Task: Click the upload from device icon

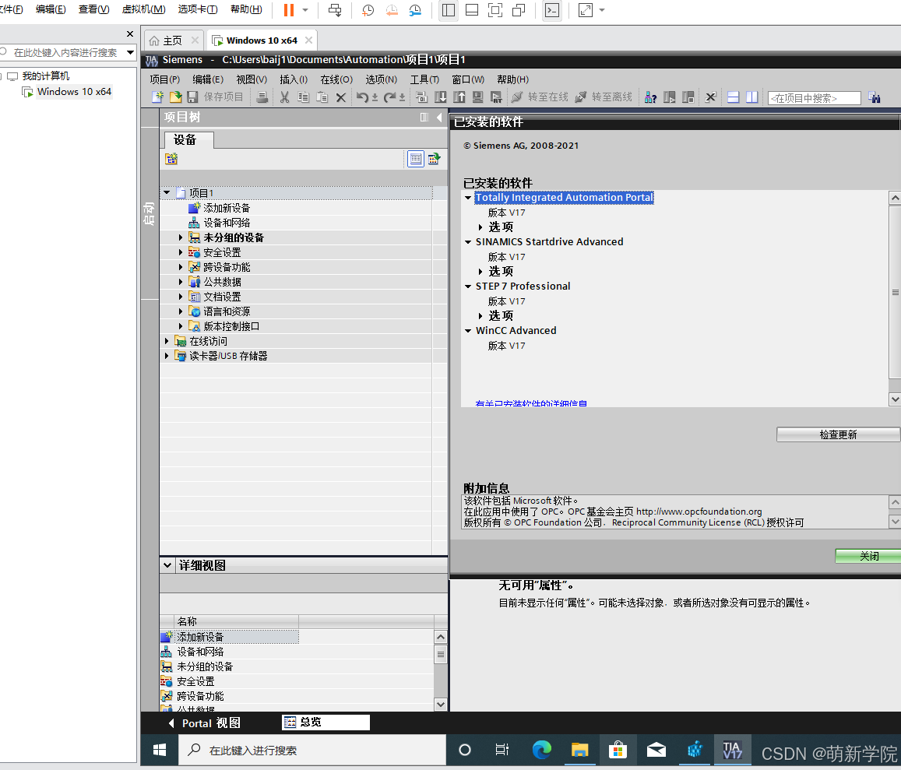Action: pos(459,97)
